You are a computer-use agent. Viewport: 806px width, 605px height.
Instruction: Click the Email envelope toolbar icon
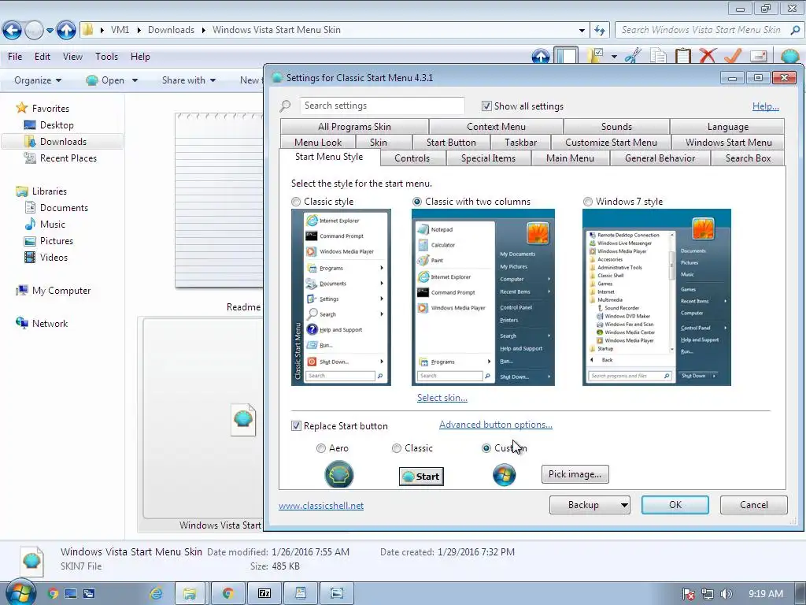point(758,56)
